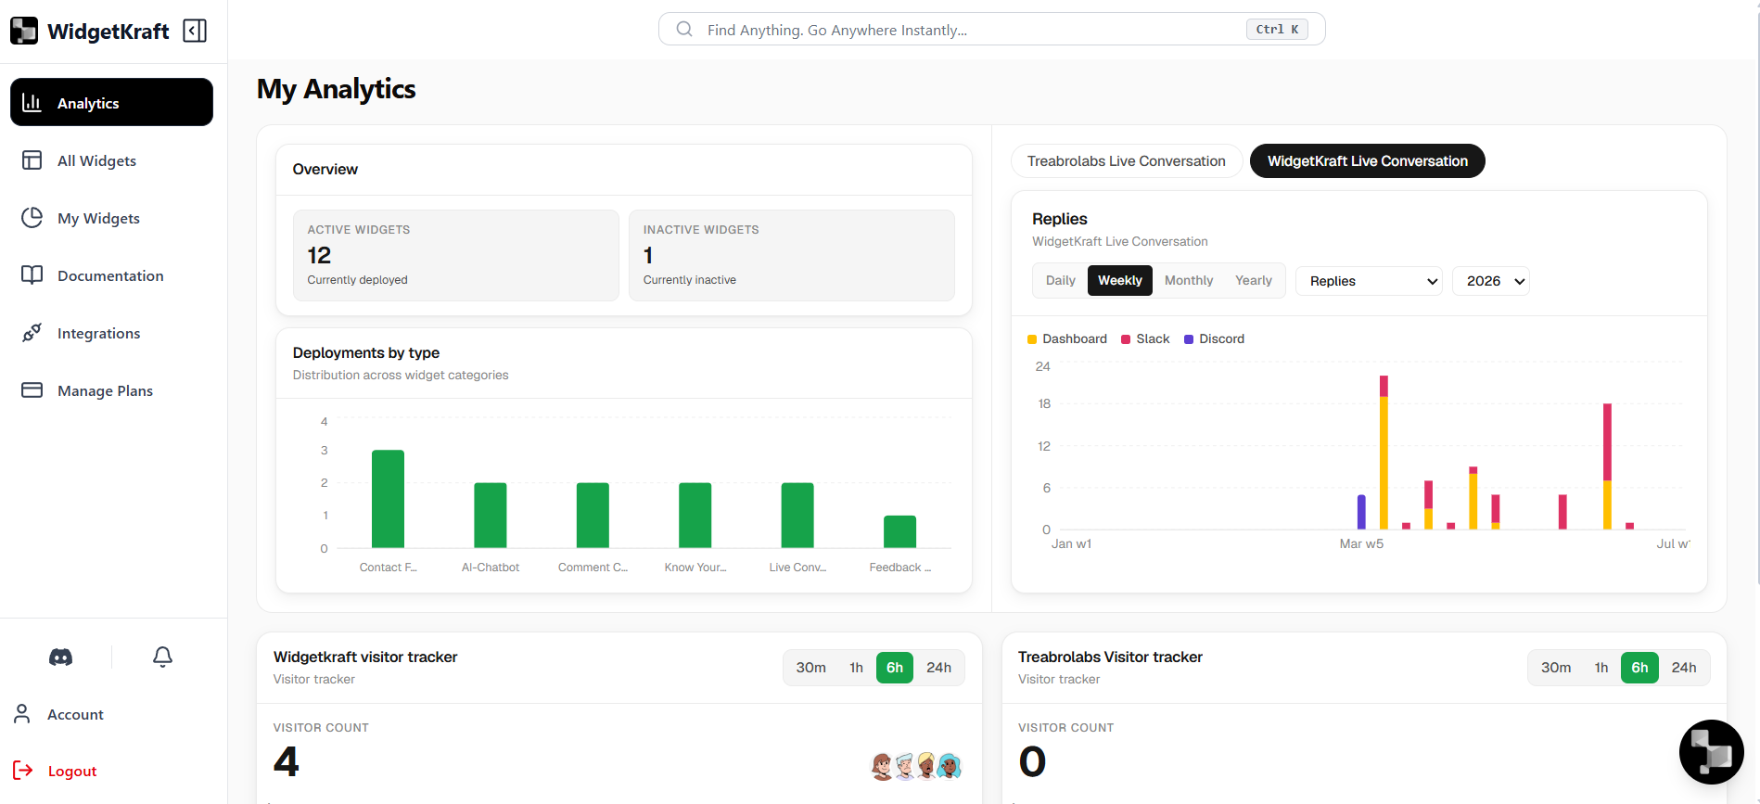Toggle the Dashboard legend swatch
The height and width of the screenshot is (804, 1760).
point(1032,339)
